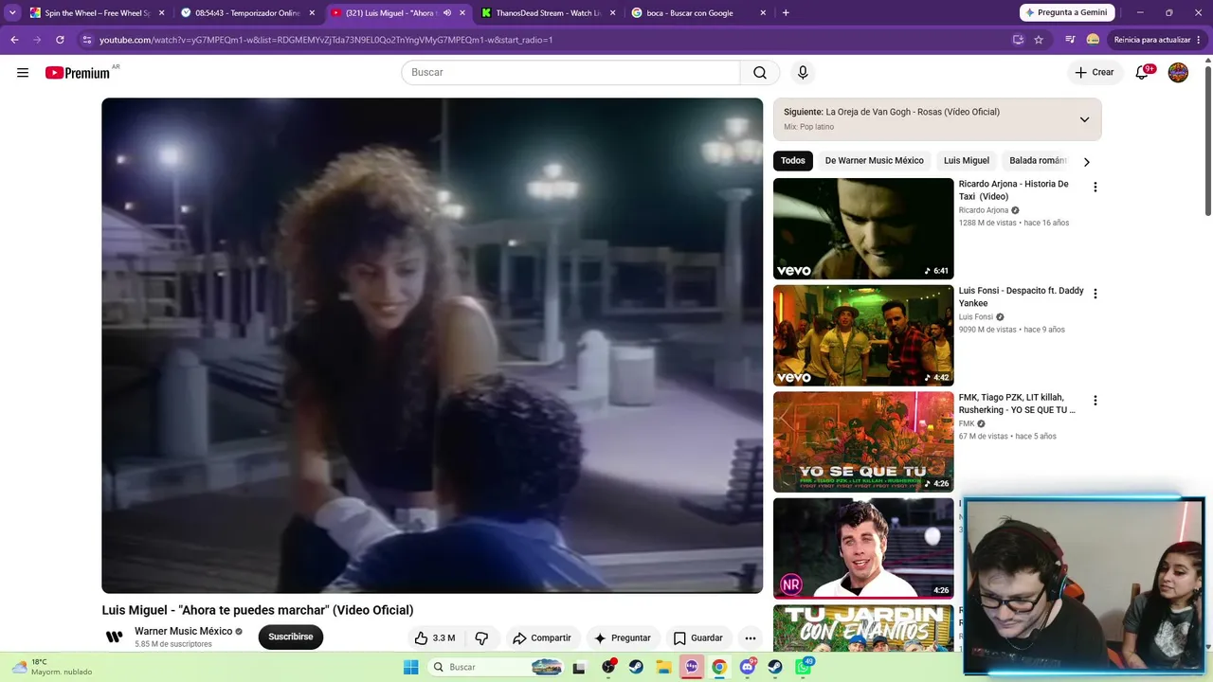
Task: Open Chrome profile avatar
Action: pyautogui.click(x=1093, y=40)
